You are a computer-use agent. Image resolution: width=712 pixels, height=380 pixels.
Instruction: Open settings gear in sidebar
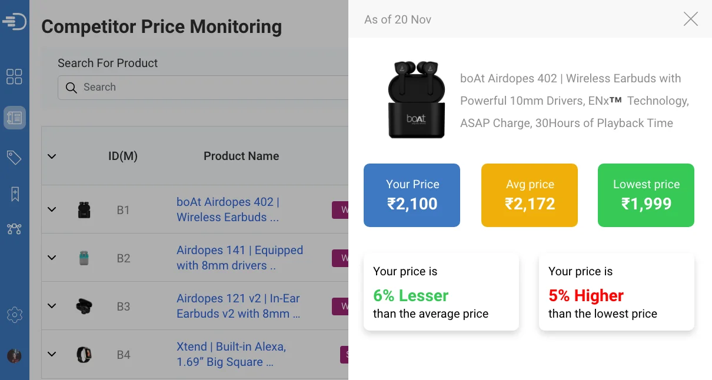(14, 315)
